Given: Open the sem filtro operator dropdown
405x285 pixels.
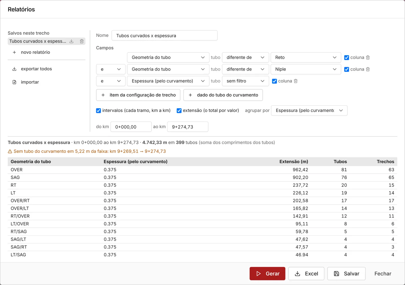Looking at the screenshot, I should click(x=246, y=81).
